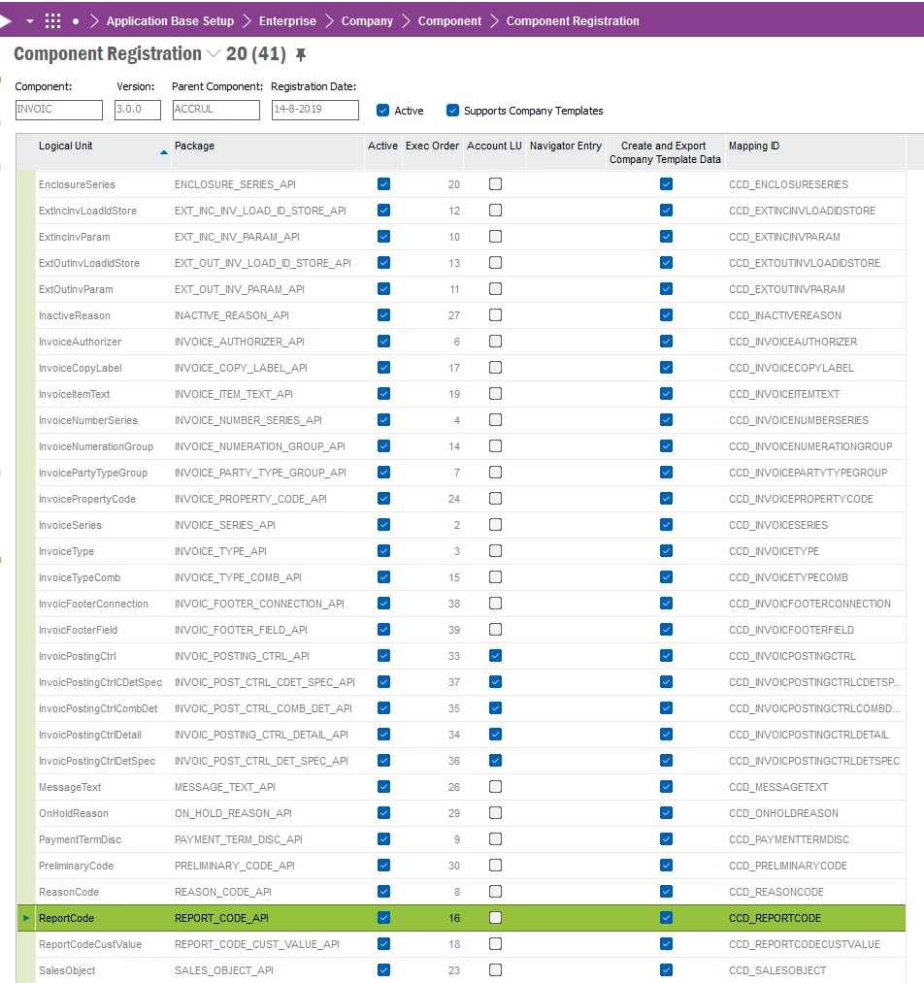924x983 pixels.
Task: Click the Component field INVOIC
Action: coord(59,110)
